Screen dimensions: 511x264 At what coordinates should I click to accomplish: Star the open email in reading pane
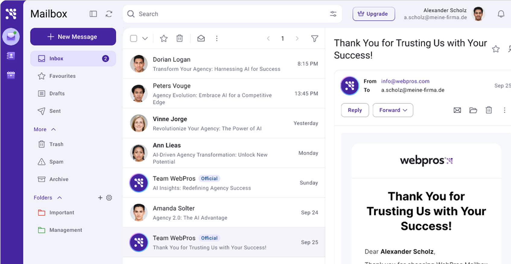pyautogui.click(x=496, y=49)
